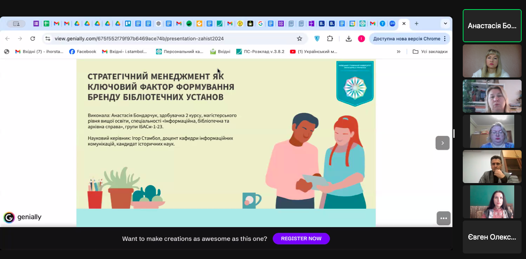
Task: Open Chrome downloads from the toolbar
Action: pyautogui.click(x=349, y=39)
